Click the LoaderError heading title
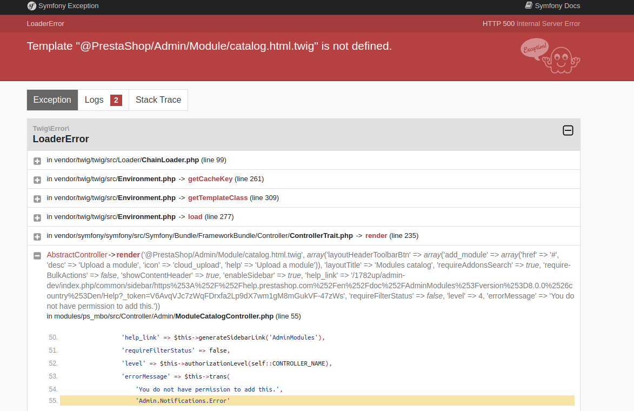Viewport: 634px width, 411px height. 61,139
